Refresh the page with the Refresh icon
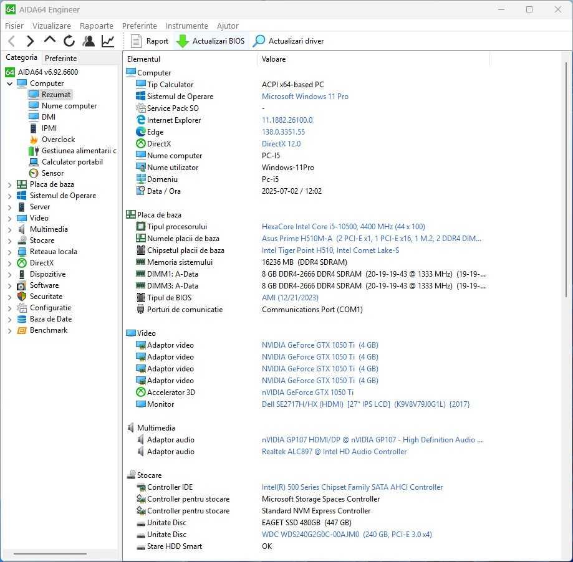Screen dimensions: 573x562 [x=69, y=41]
